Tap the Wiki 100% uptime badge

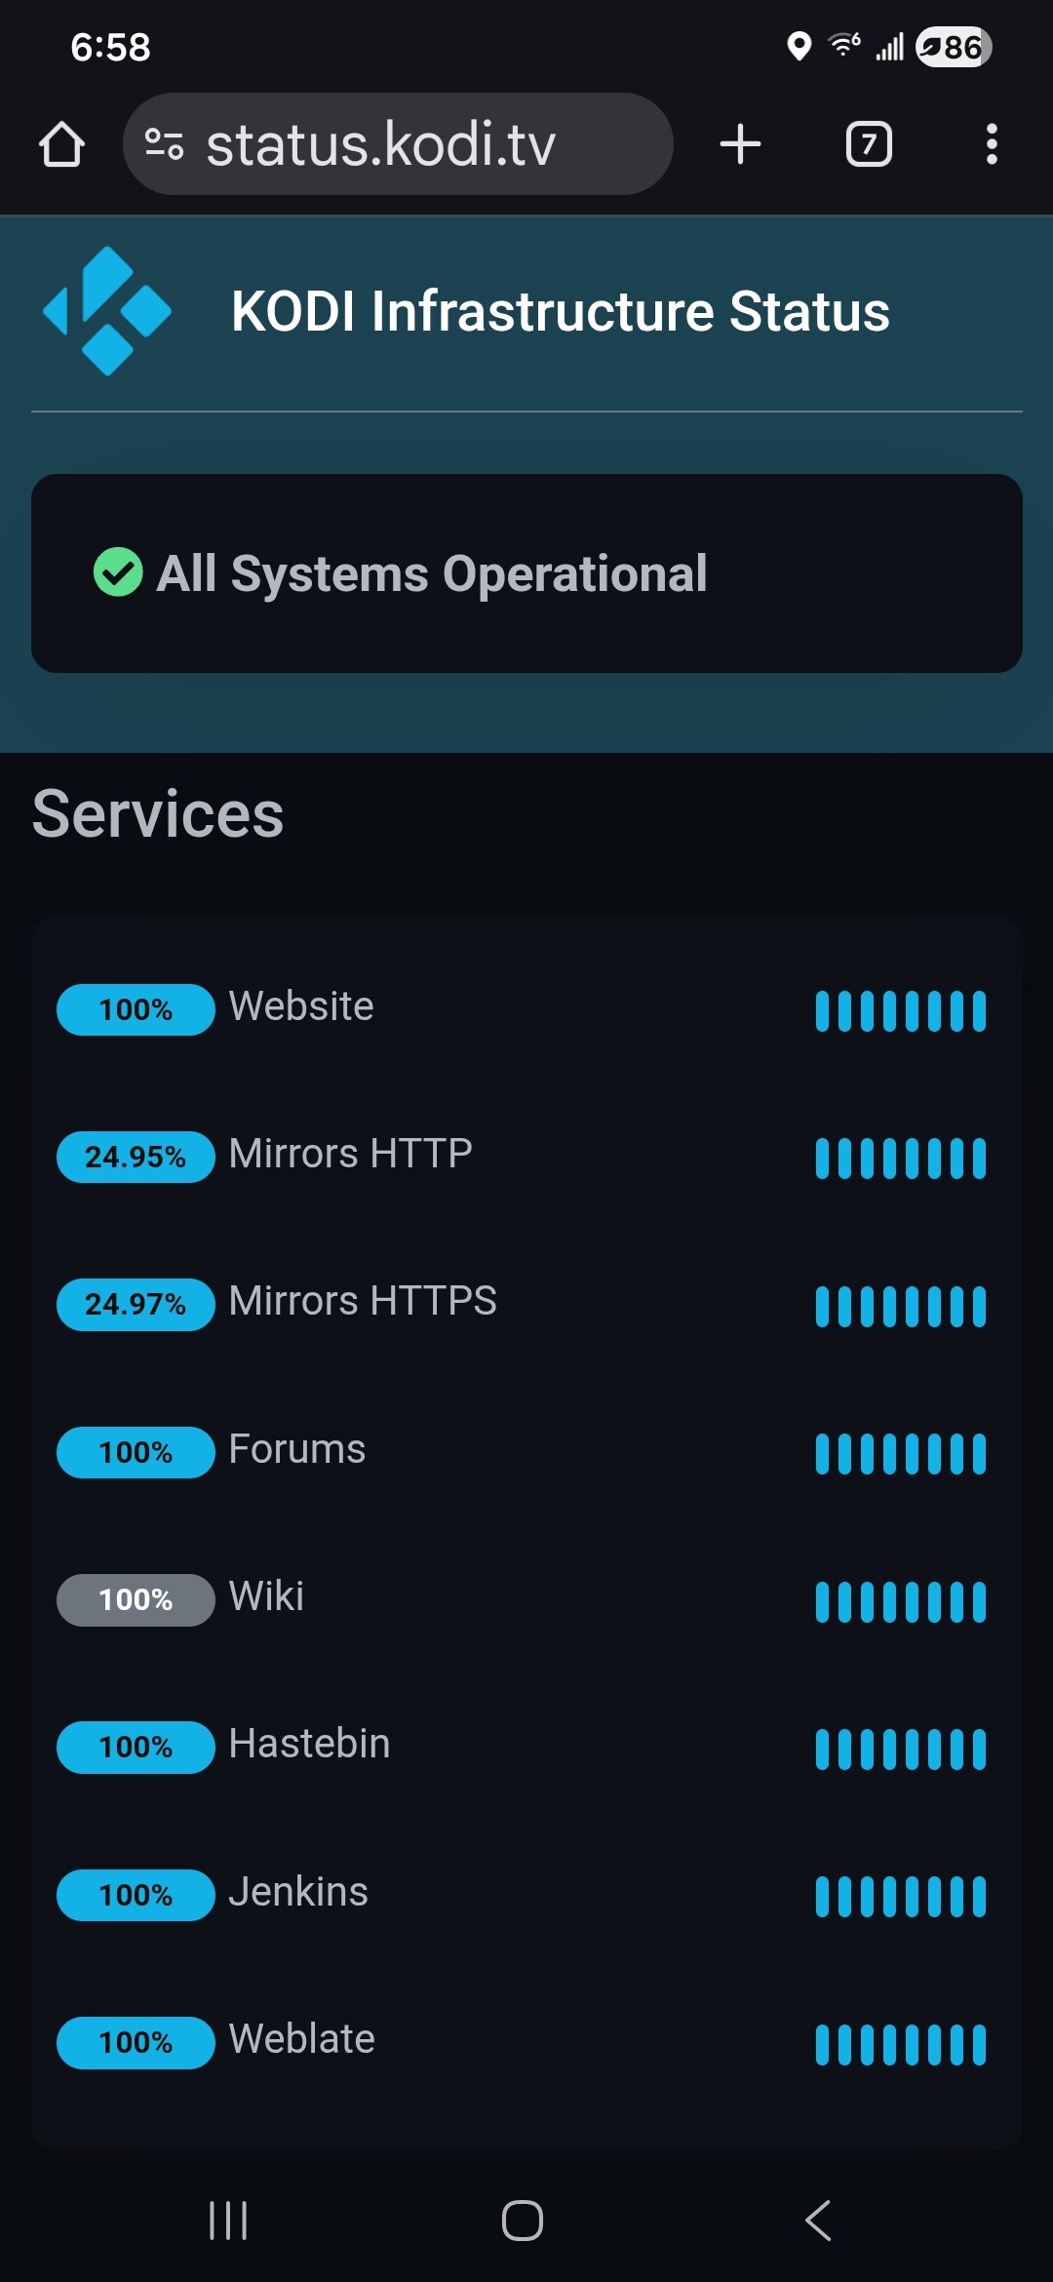click(136, 1599)
